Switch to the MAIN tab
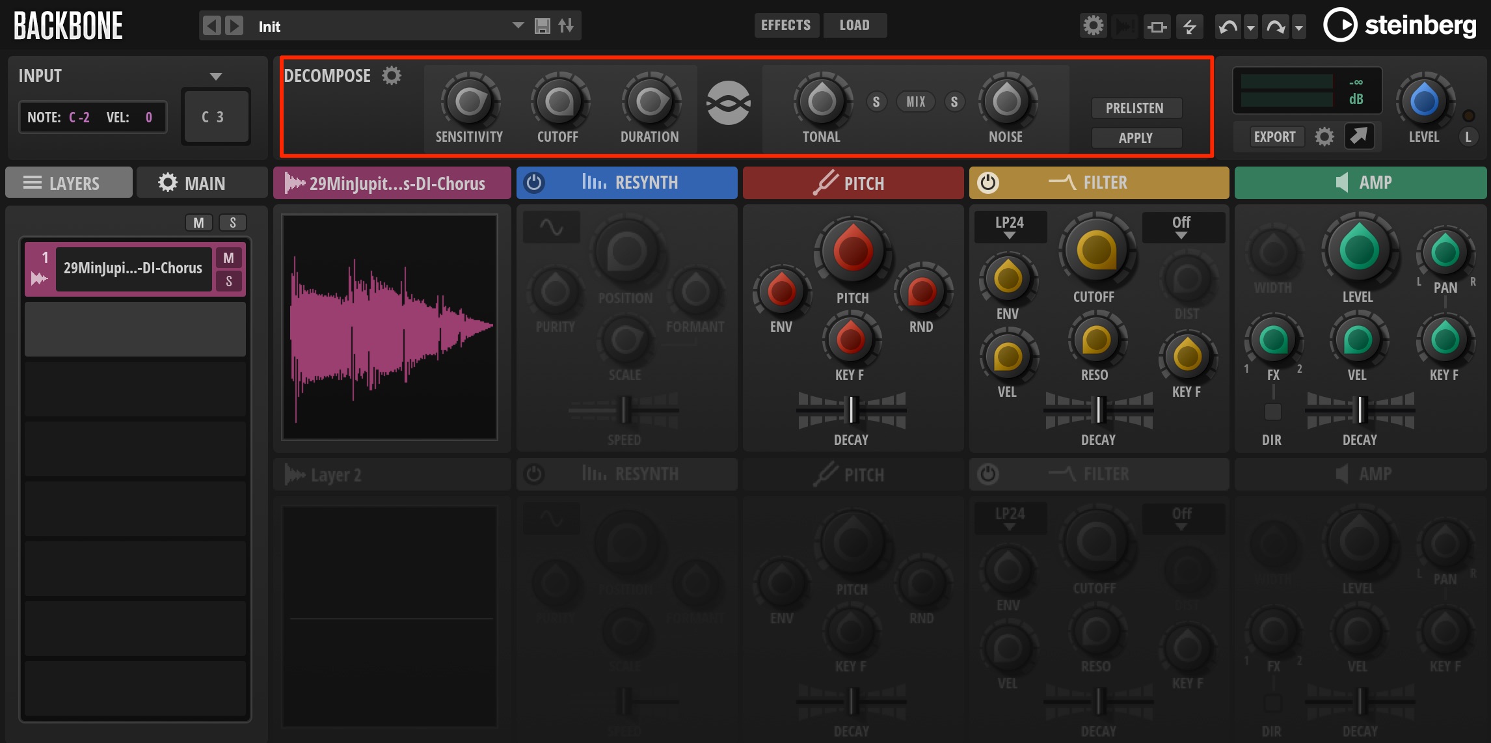 pos(202,183)
